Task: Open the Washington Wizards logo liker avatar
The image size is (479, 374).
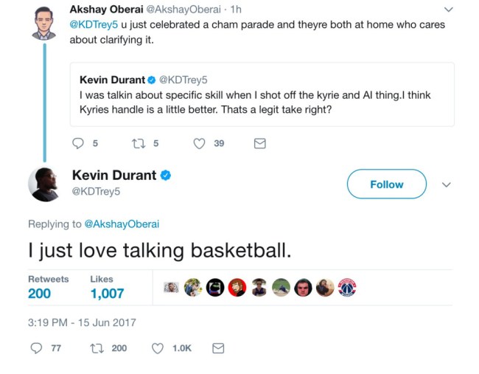Action: pos(346,288)
